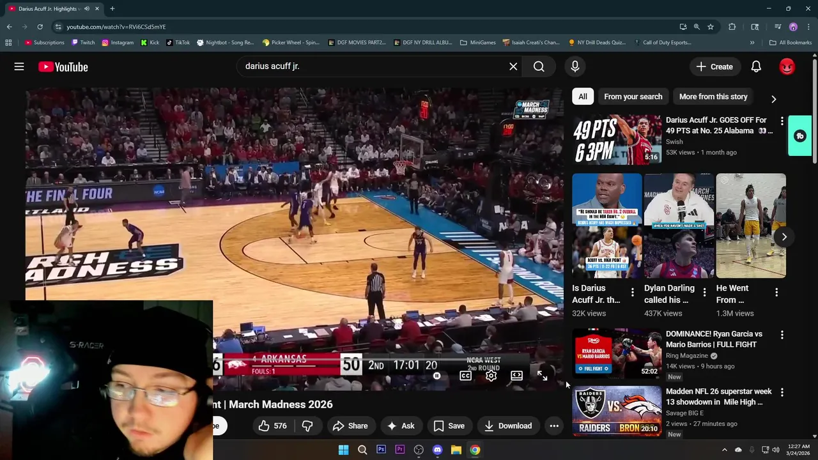Go to the YouTube home logo
The height and width of the screenshot is (460, 818).
pyautogui.click(x=63, y=66)
